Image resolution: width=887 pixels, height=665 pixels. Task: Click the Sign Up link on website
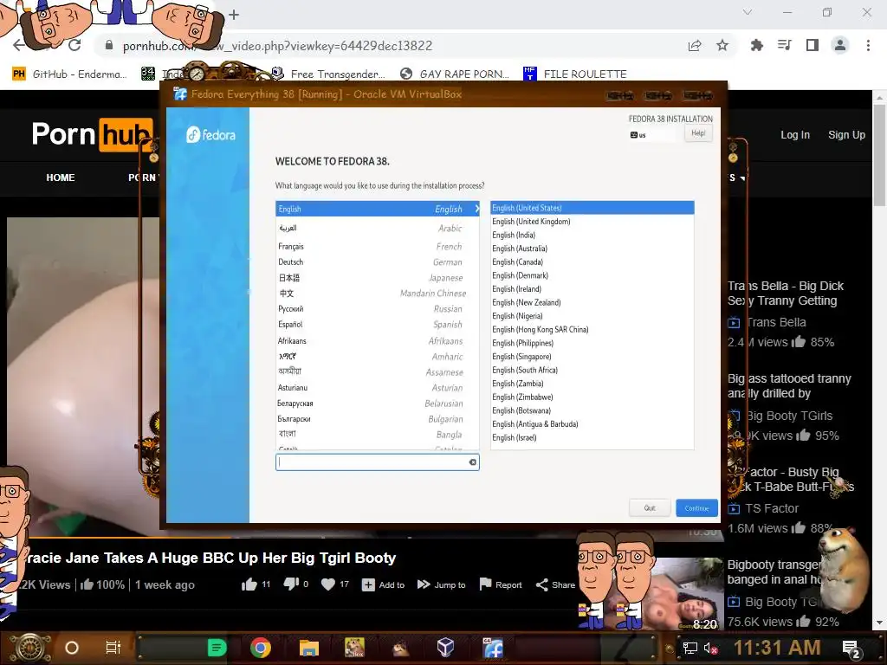pyautogui.click(x=846, y=134)
